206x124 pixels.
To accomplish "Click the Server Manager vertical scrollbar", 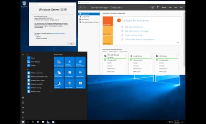I will click(184, 39).
